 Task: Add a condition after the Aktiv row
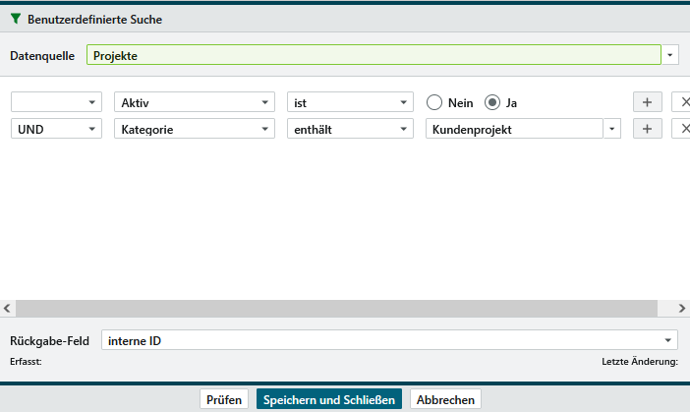pos(647,102)
